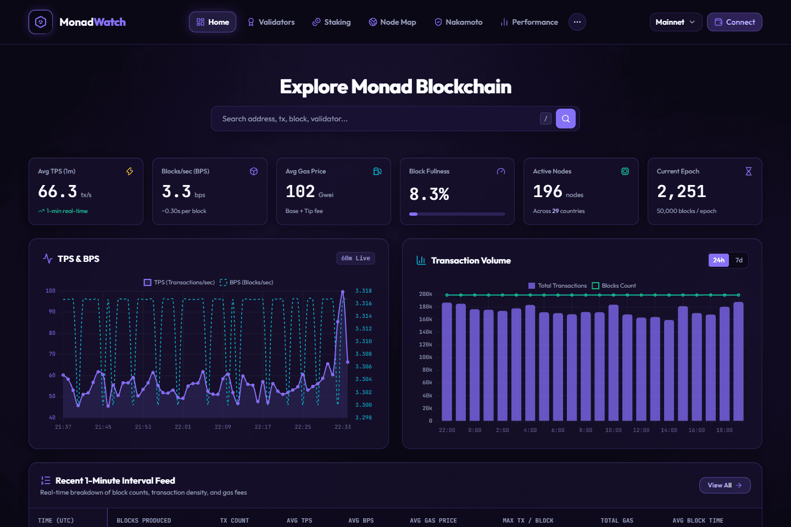
Task: Click the list icon beside Recent 1-Minute Interval Feed
Action: pos(46,480)
